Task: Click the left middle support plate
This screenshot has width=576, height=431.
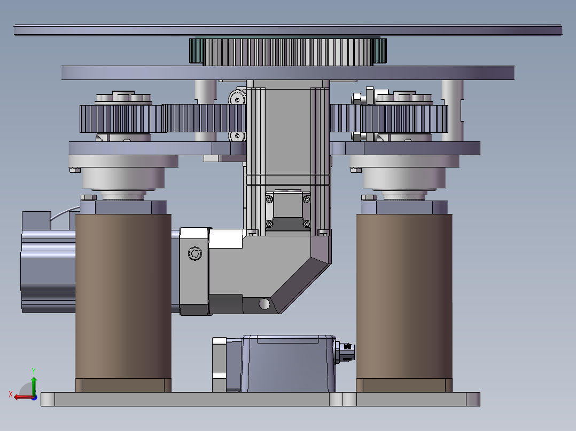Action: pyautogui.click(x=157, y=148)
